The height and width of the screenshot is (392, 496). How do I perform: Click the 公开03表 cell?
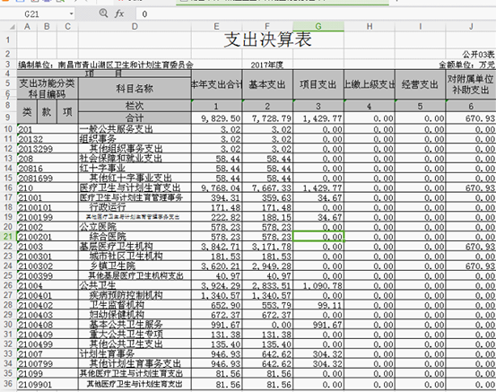[x=478, y=55]
